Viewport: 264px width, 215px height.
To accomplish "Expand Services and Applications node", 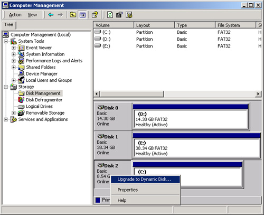I will 6,119.
